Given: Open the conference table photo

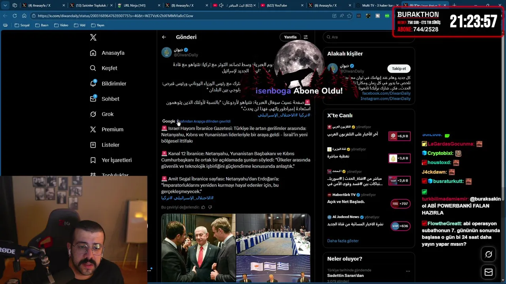Looking at the screenshot, I should (273, 234).
